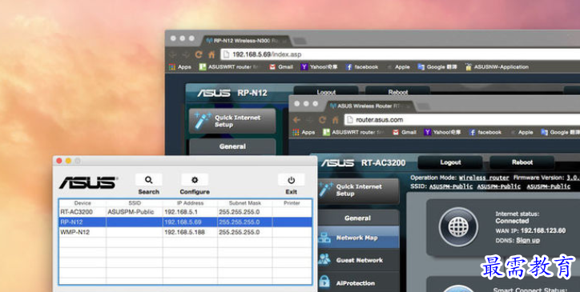This screenshot has width=580, height=292.
Task: Click Reboot in the RP-N12 window
Action: point(398,92)
